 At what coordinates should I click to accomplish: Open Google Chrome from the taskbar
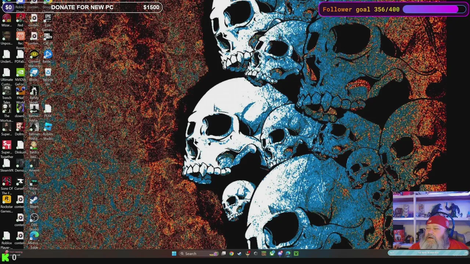pyautogui.click(x=231, y=253)
